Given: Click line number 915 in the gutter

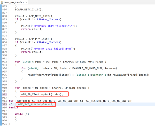Looking at the screenshot, I should (x=5, y=104).
